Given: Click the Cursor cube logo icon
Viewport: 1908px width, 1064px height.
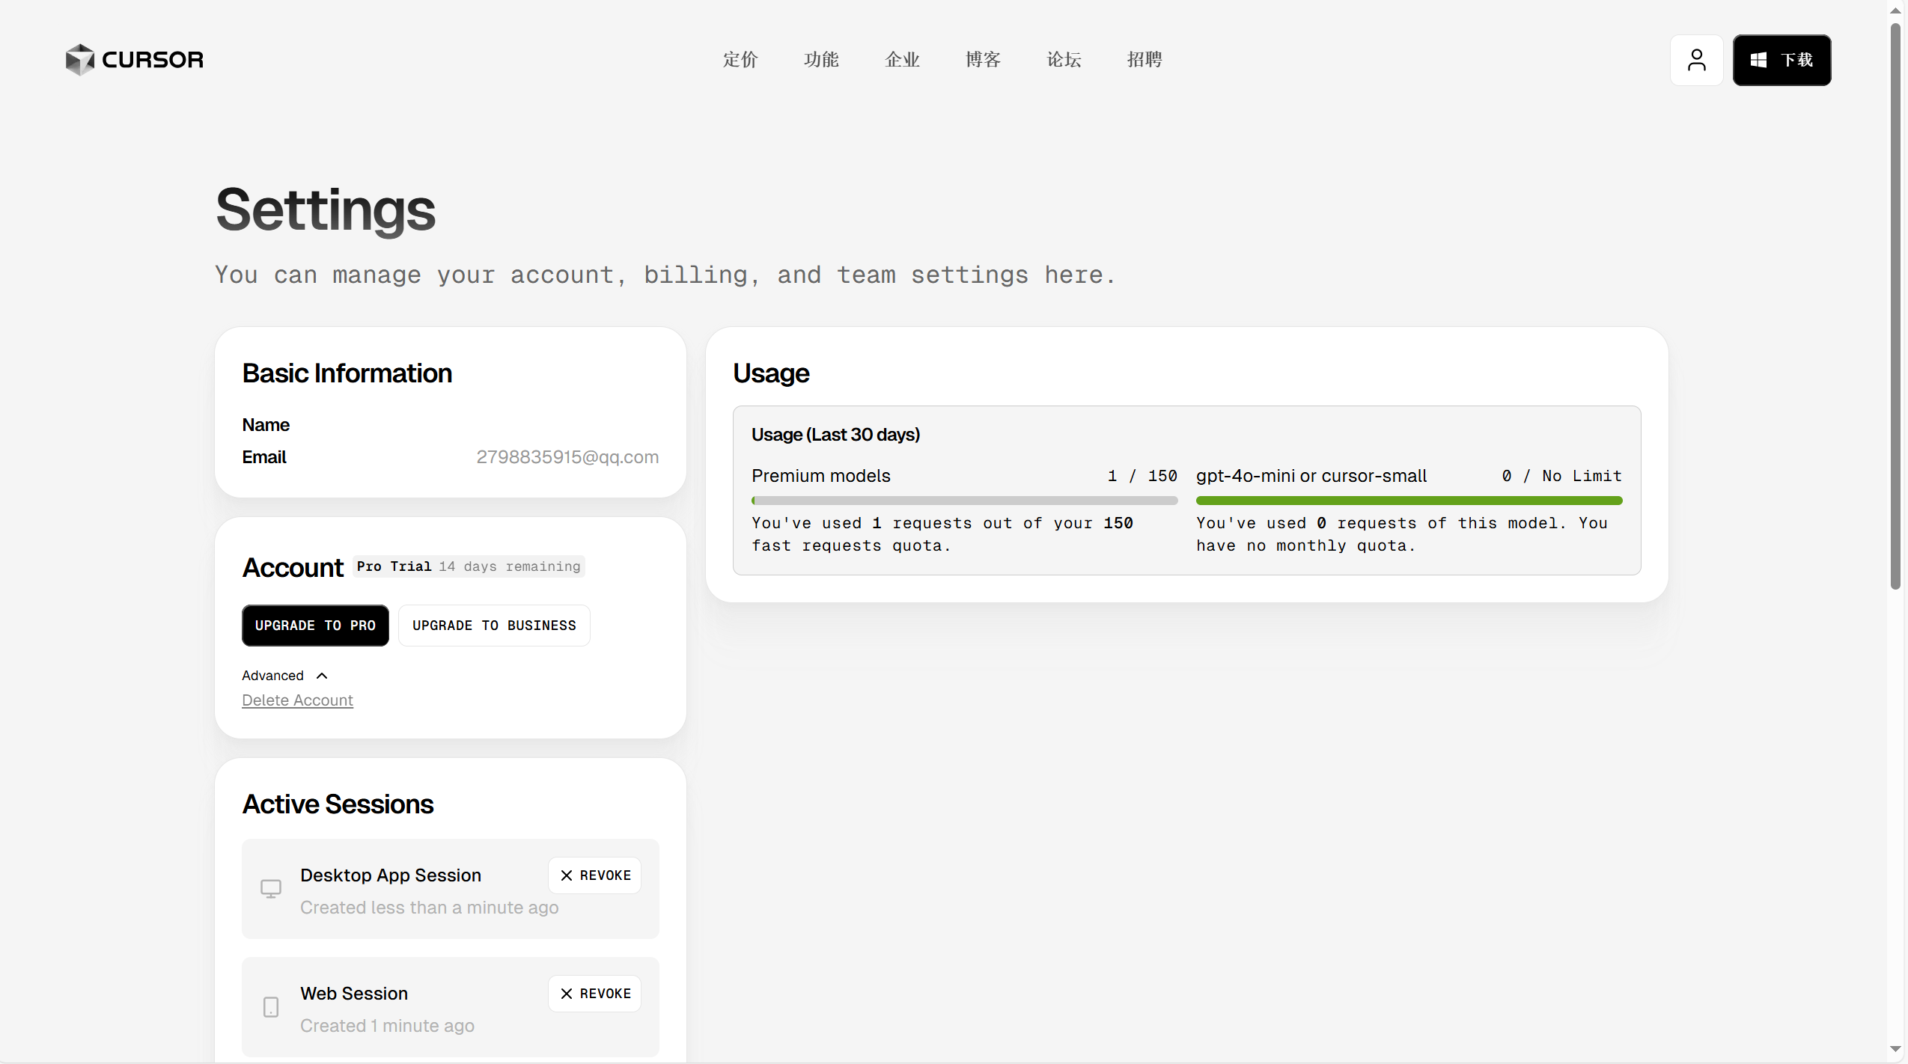Looking at the screenshot, I should pyautogui.click(x=79, y=60).
